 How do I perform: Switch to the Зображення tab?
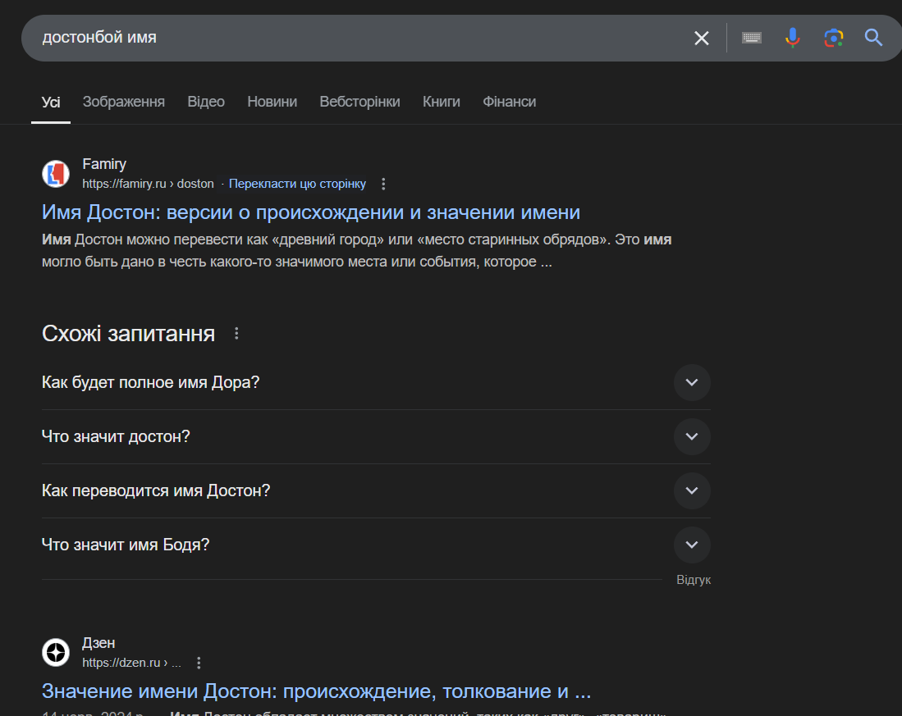(x=123, y=102)
